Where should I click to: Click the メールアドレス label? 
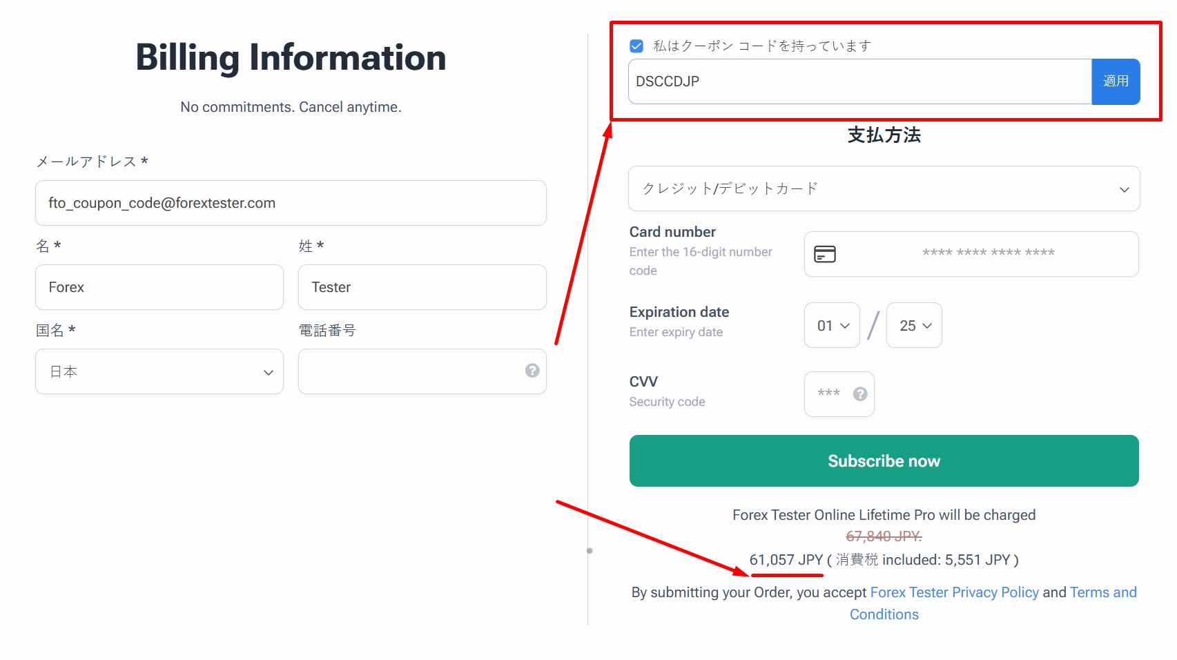(x=92, y=162)
